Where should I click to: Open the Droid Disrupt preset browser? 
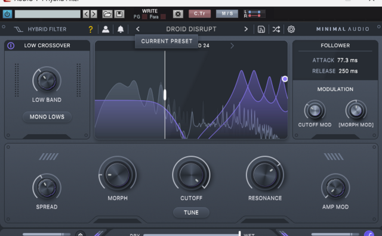point(191,29)
